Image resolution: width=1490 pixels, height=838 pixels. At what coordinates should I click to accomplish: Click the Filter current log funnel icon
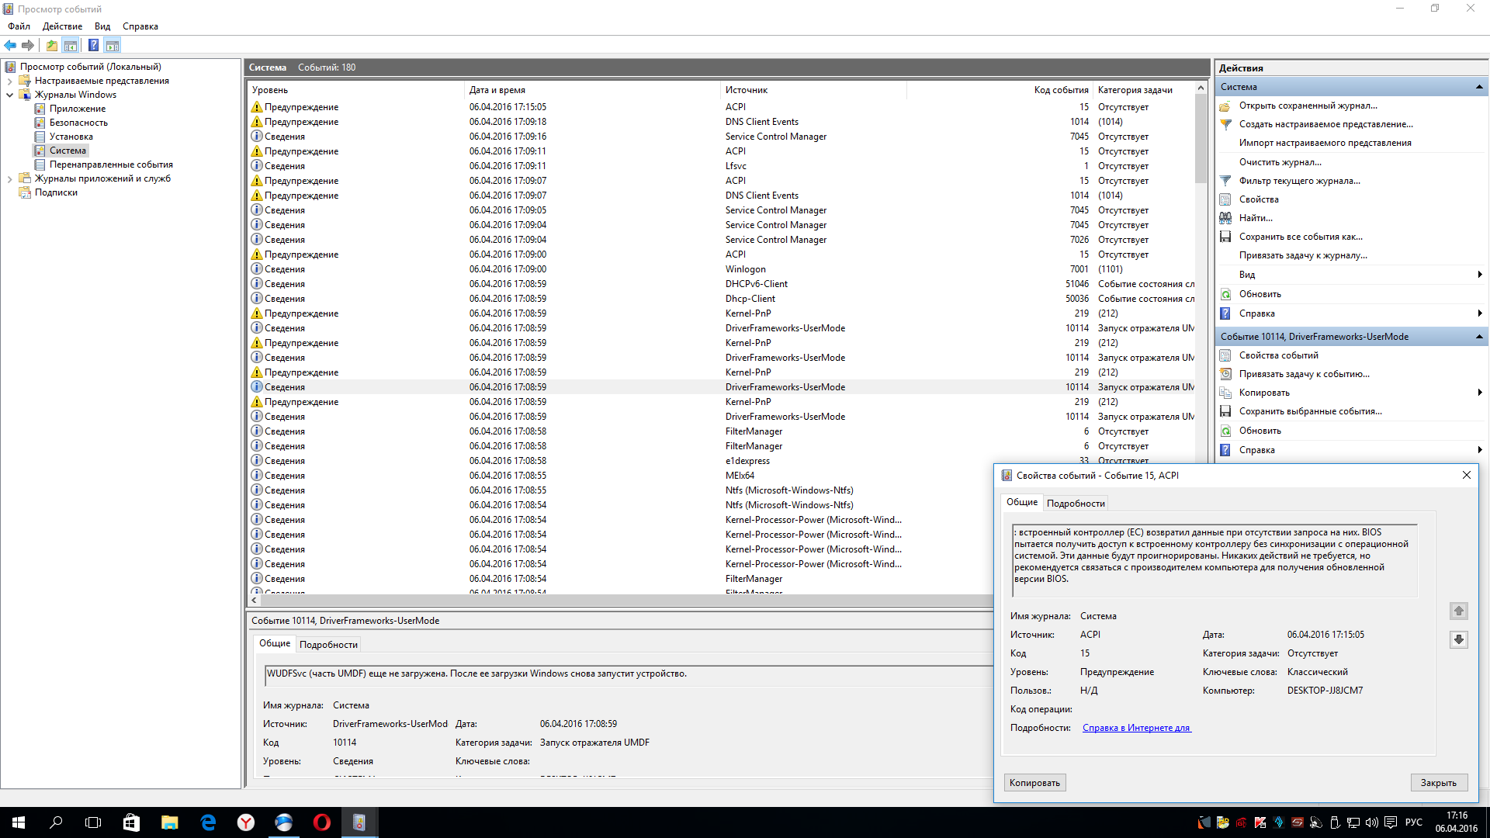click(x=1225, y=181)
